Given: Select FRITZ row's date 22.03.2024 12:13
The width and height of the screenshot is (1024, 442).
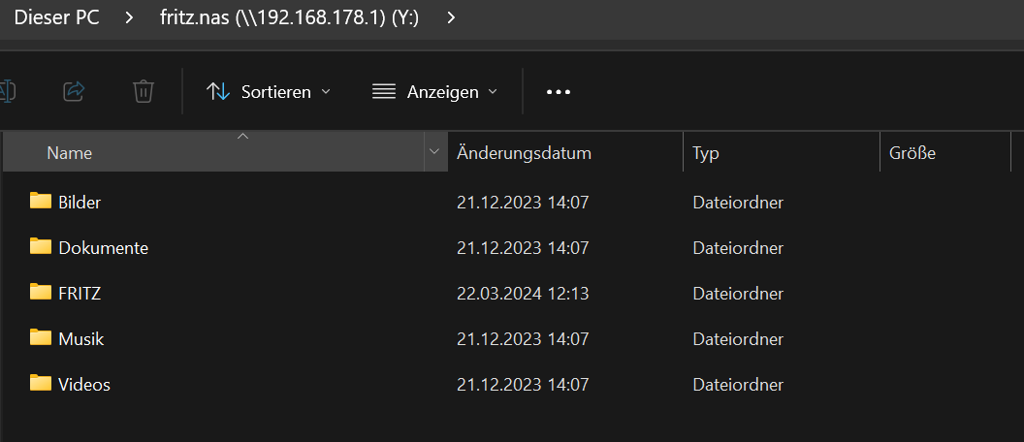Looking at the screenshot, I should pos(523,293).
